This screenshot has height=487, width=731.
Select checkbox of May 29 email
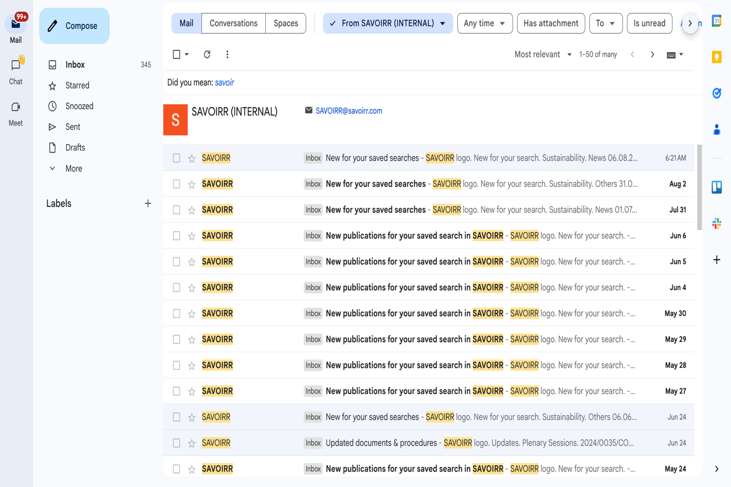click(x=176, y=339)
